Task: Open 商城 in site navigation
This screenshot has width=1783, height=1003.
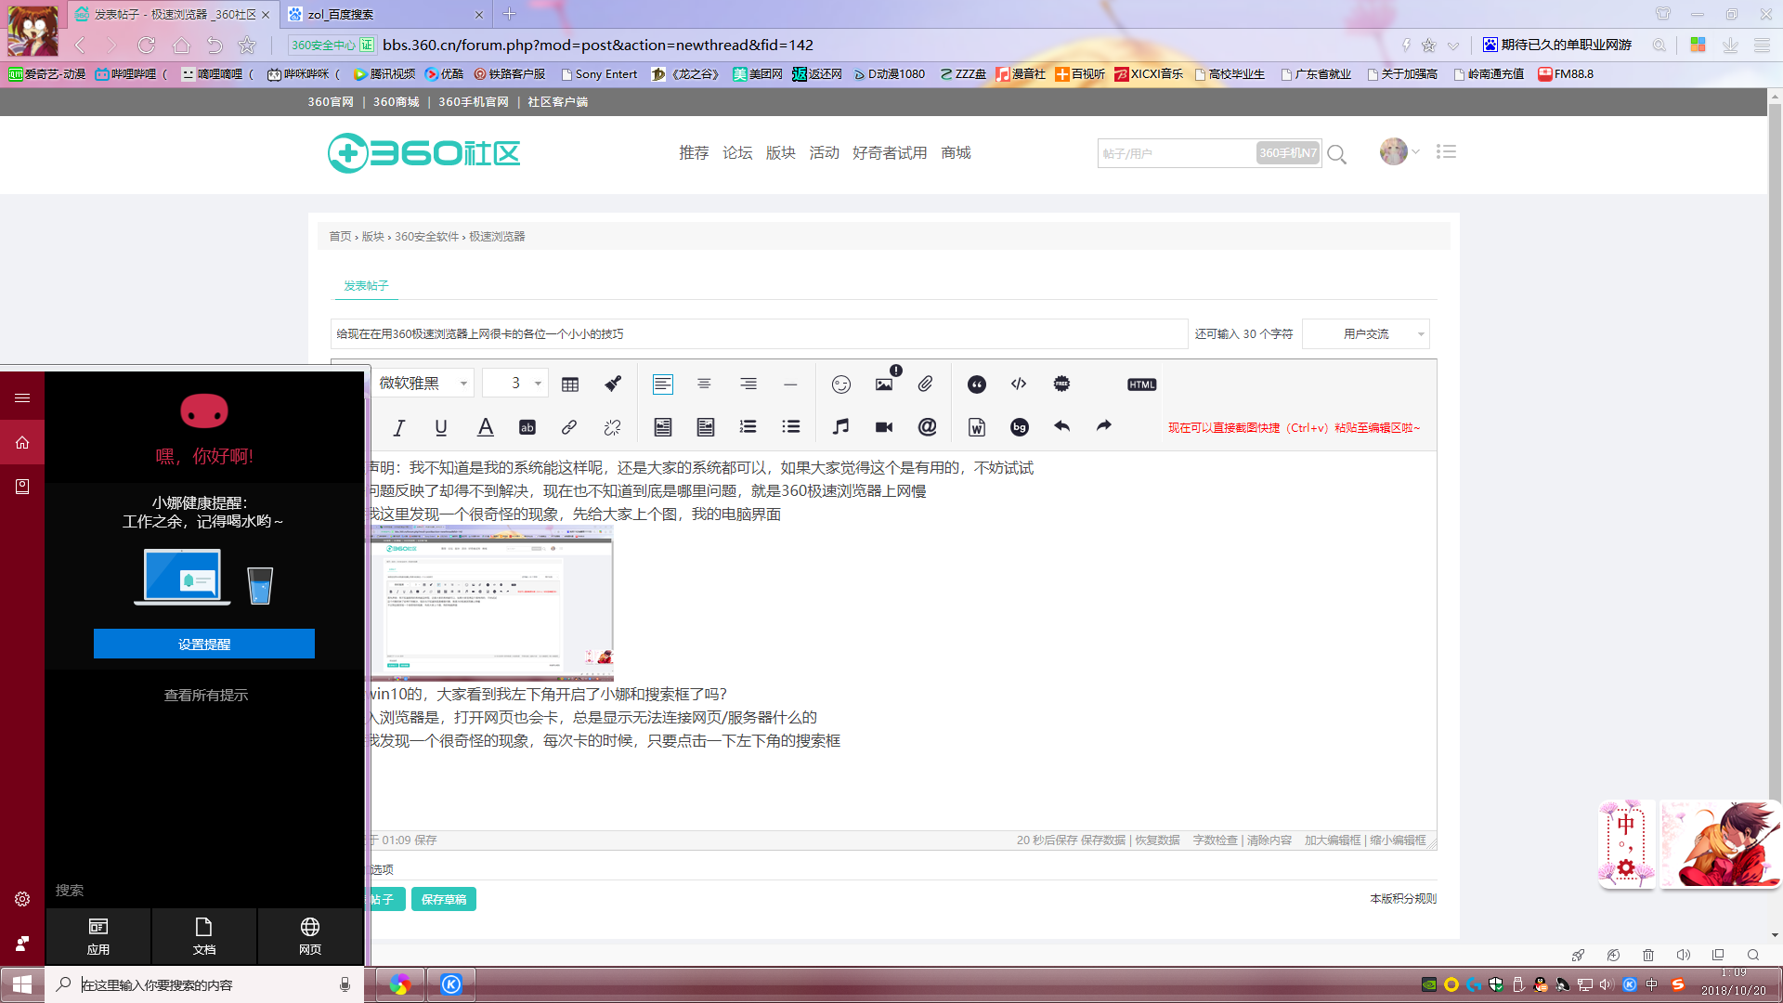Action: pos(956,153)
